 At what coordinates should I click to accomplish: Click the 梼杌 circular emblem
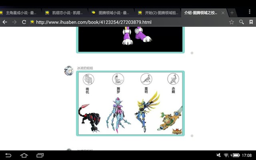coord(88,79)
